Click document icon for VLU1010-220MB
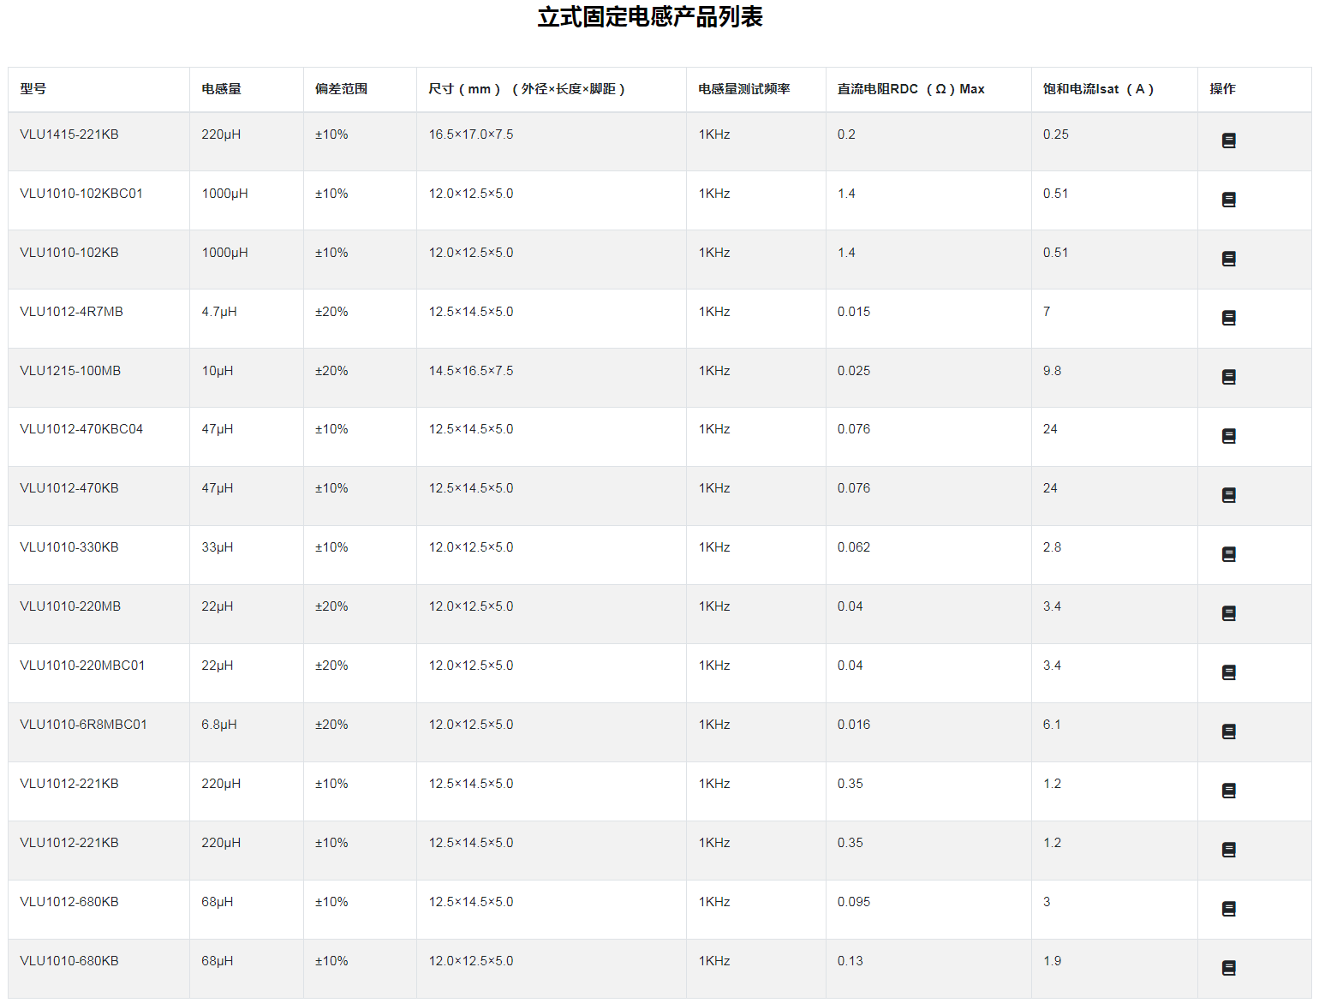 pyautogui.click(x=1228, y=613)
